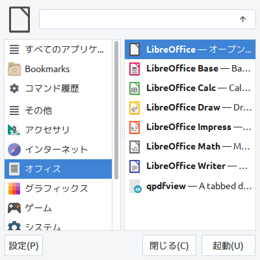Screen dimensions: 260x260
Task: Select ゲーム category
Action: (x=58, y=208)
